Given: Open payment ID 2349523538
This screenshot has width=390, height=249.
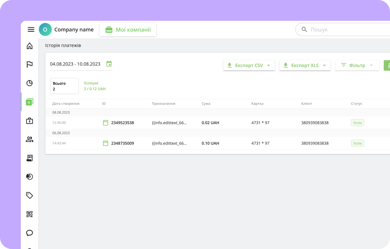Looking at the screenshot, I should 122,123.
